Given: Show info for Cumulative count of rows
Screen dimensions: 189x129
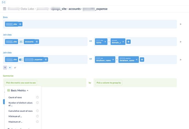Looking at the screenshot, I should 37,111.
